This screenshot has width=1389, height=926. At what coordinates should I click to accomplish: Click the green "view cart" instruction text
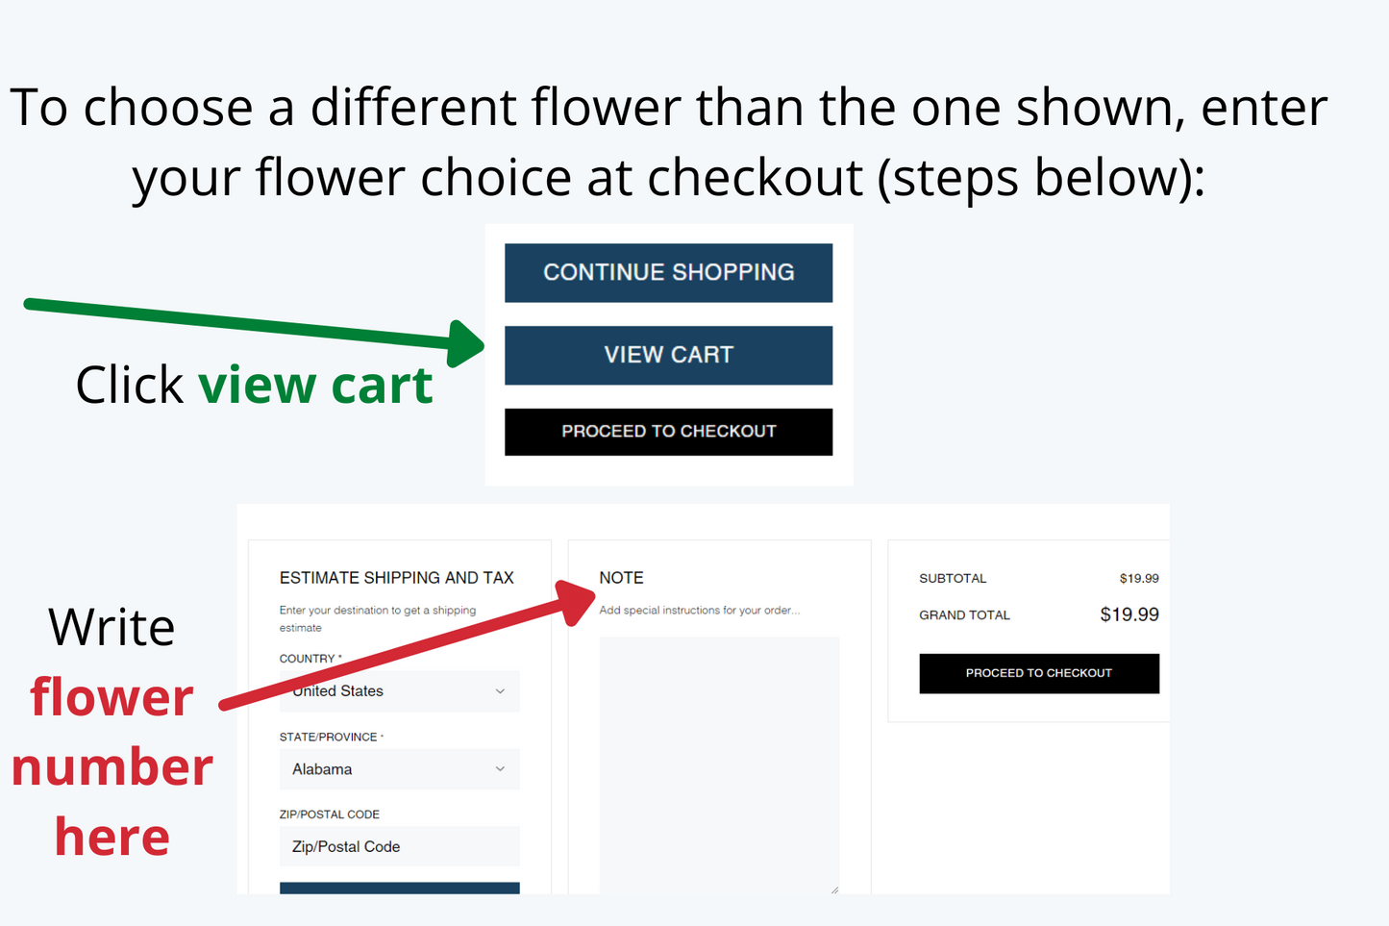click(x=315, y=386)
